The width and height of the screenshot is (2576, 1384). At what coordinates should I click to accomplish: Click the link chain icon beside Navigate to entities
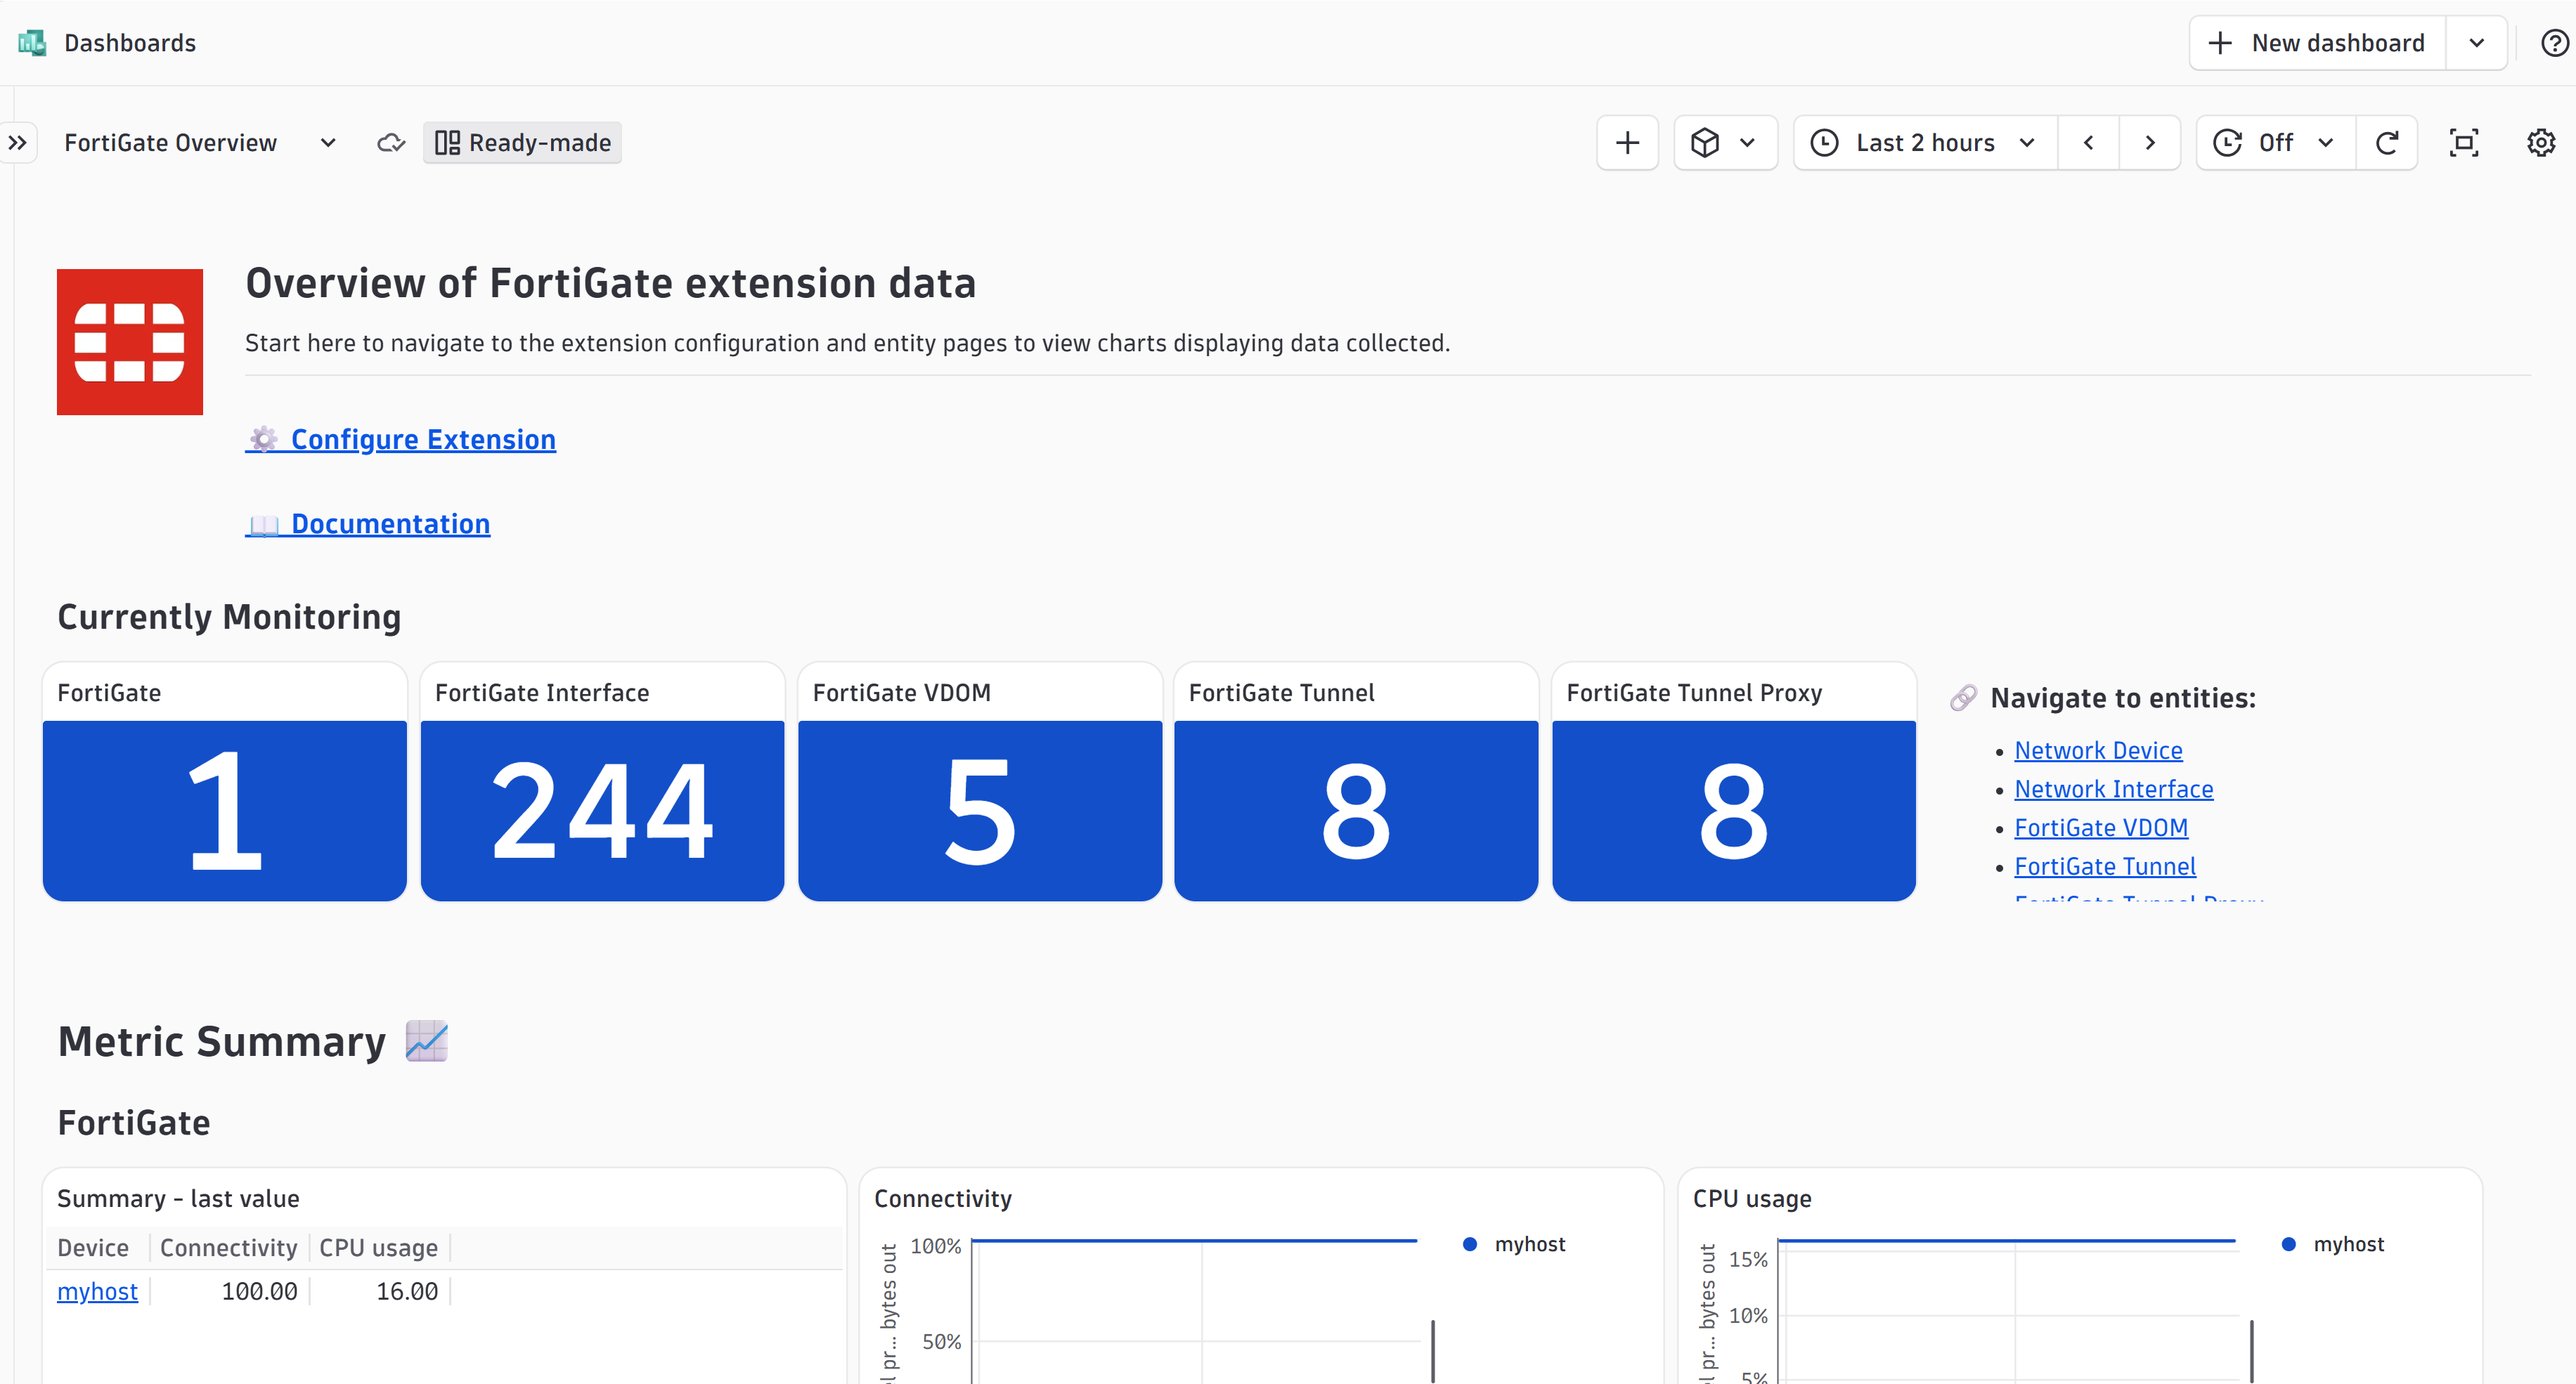[1964, 698]
